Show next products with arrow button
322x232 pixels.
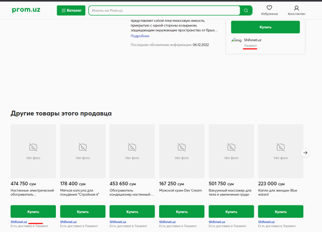305,153
